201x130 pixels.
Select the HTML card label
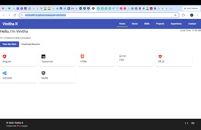(84, 61)
